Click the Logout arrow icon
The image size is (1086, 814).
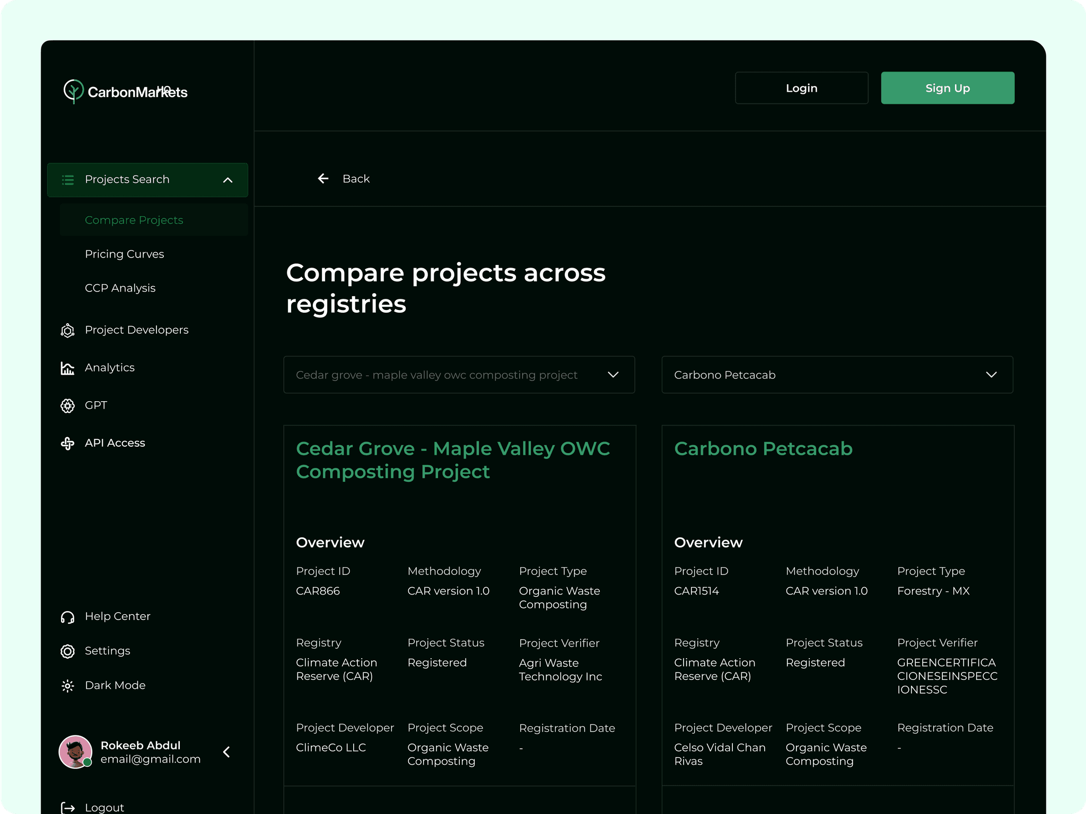pyautogui.click(x=68, y=808)
